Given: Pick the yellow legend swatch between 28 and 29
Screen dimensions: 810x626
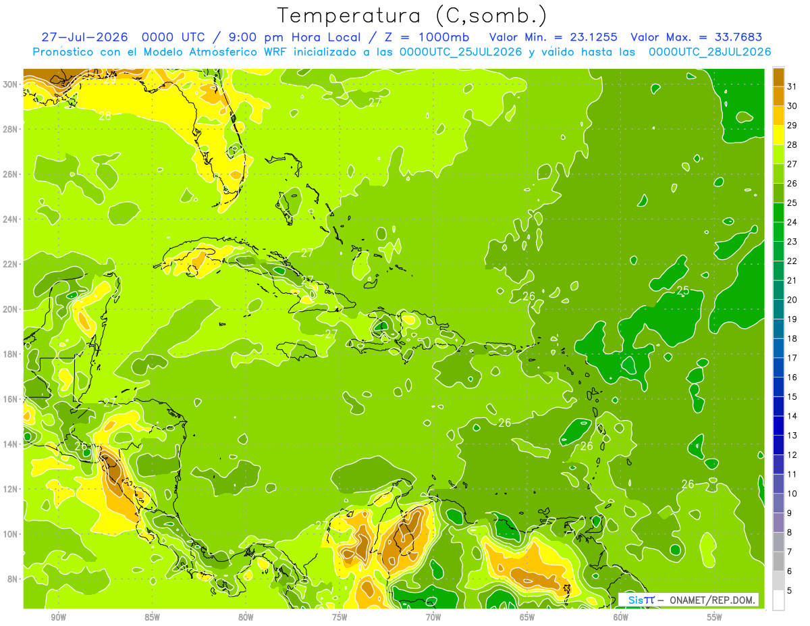Looking at the screenshot, I should 778,134.
